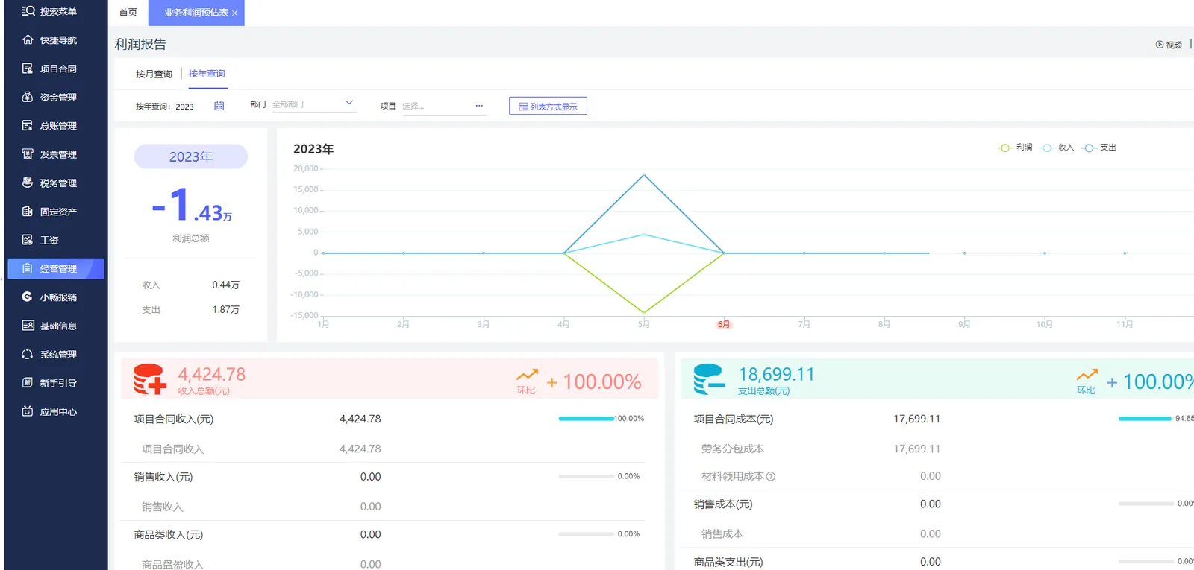Click the -1.43万 利润总额 figure

[x=192, y=206]
